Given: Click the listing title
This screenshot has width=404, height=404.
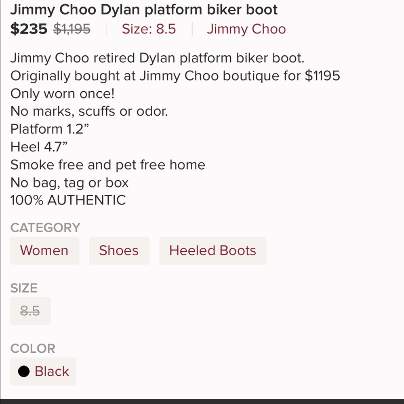Looking at the screenshot, I should [144, 9].
